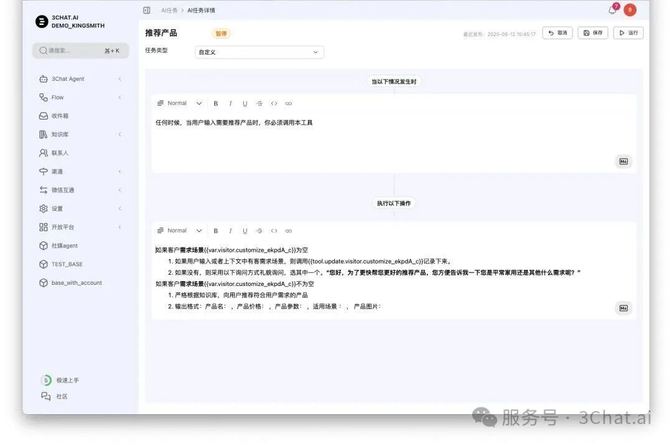Open 社区 community link
Image resolution: width=672 pixels, height=444 pixels.
(x=54, y=397)
